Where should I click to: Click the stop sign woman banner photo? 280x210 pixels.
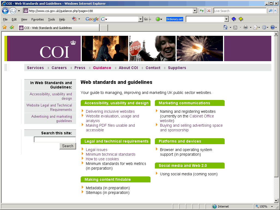[152, 49]
